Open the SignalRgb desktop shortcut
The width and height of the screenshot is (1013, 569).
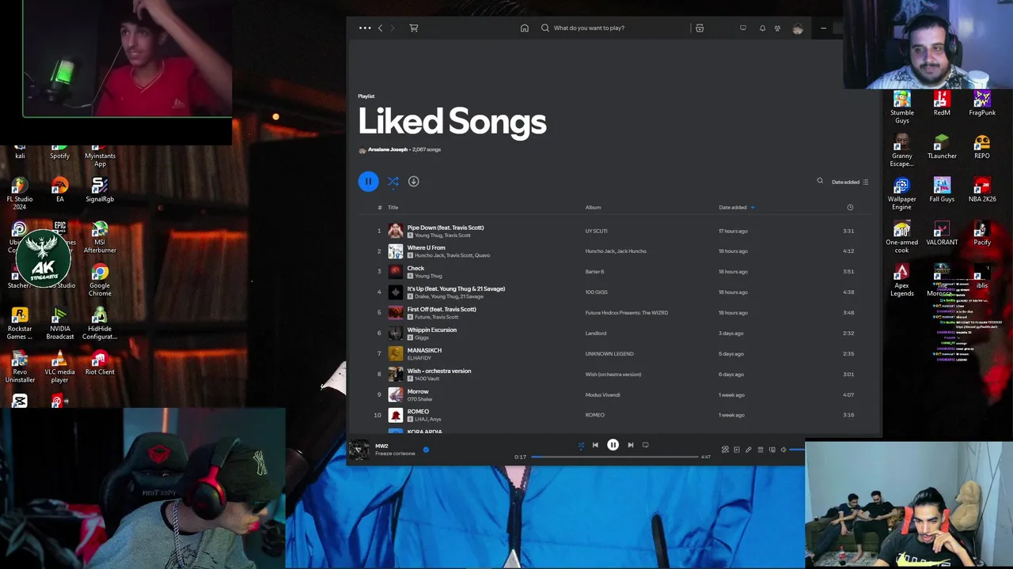pos(100,189)
